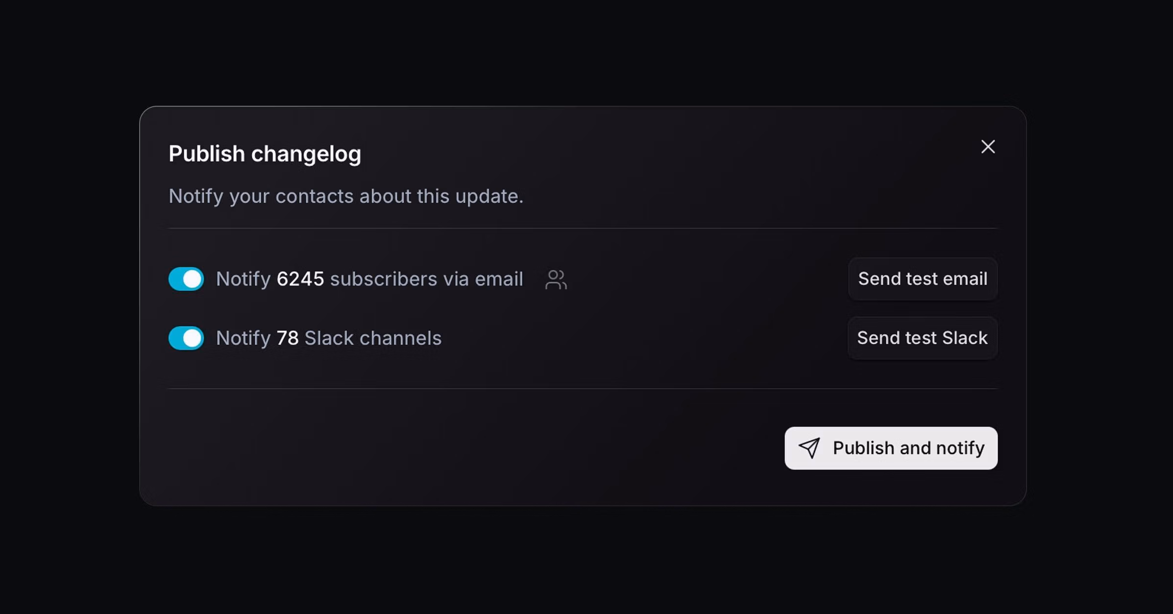Viewport: 1173px width, 614px height.
Task: Click the close icon in the top corner
Action: click(x=988, y=146)
